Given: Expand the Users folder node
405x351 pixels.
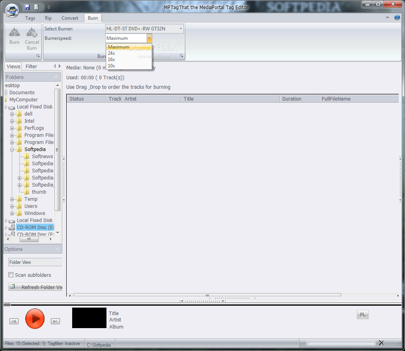Looking at the screenshot, I should (x=12, y=206).
